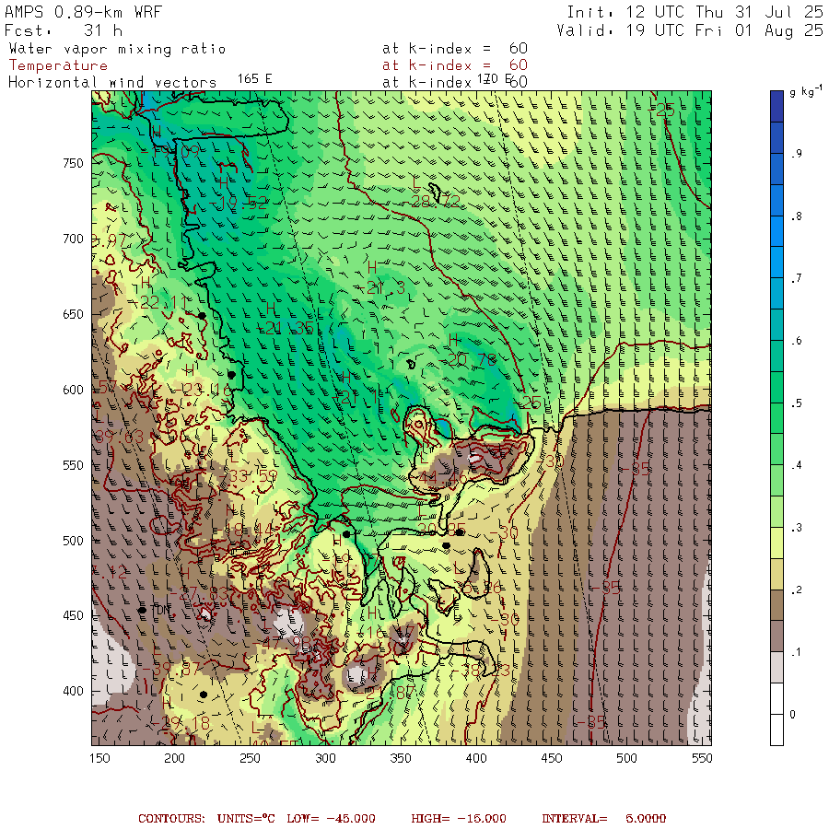This screenshot has height=829, width=829.
Task: Click the '.9' colorbar tick label
Action: pyautogui.click(x=796, y=154)
